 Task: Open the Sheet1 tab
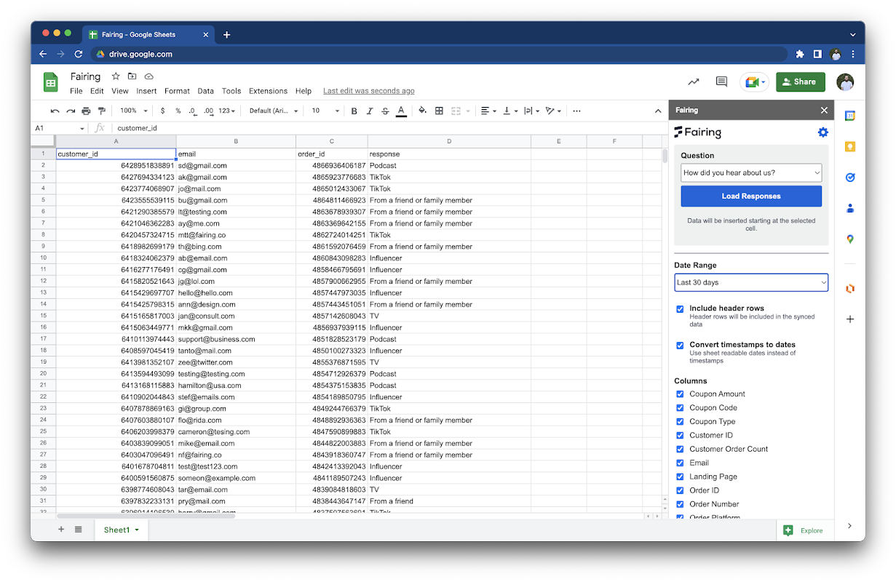click(116, 530)
